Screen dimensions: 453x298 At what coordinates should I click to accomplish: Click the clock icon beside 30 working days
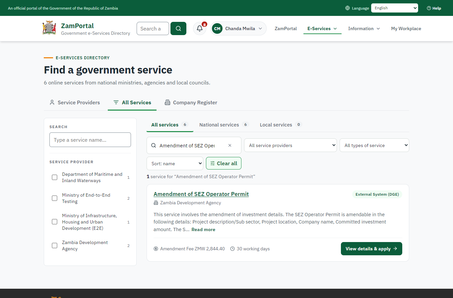232,249
